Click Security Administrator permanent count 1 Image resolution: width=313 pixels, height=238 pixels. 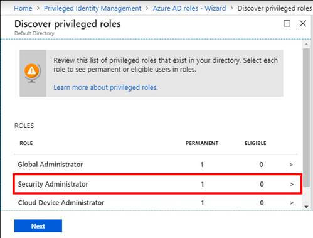tap(203, 185)
